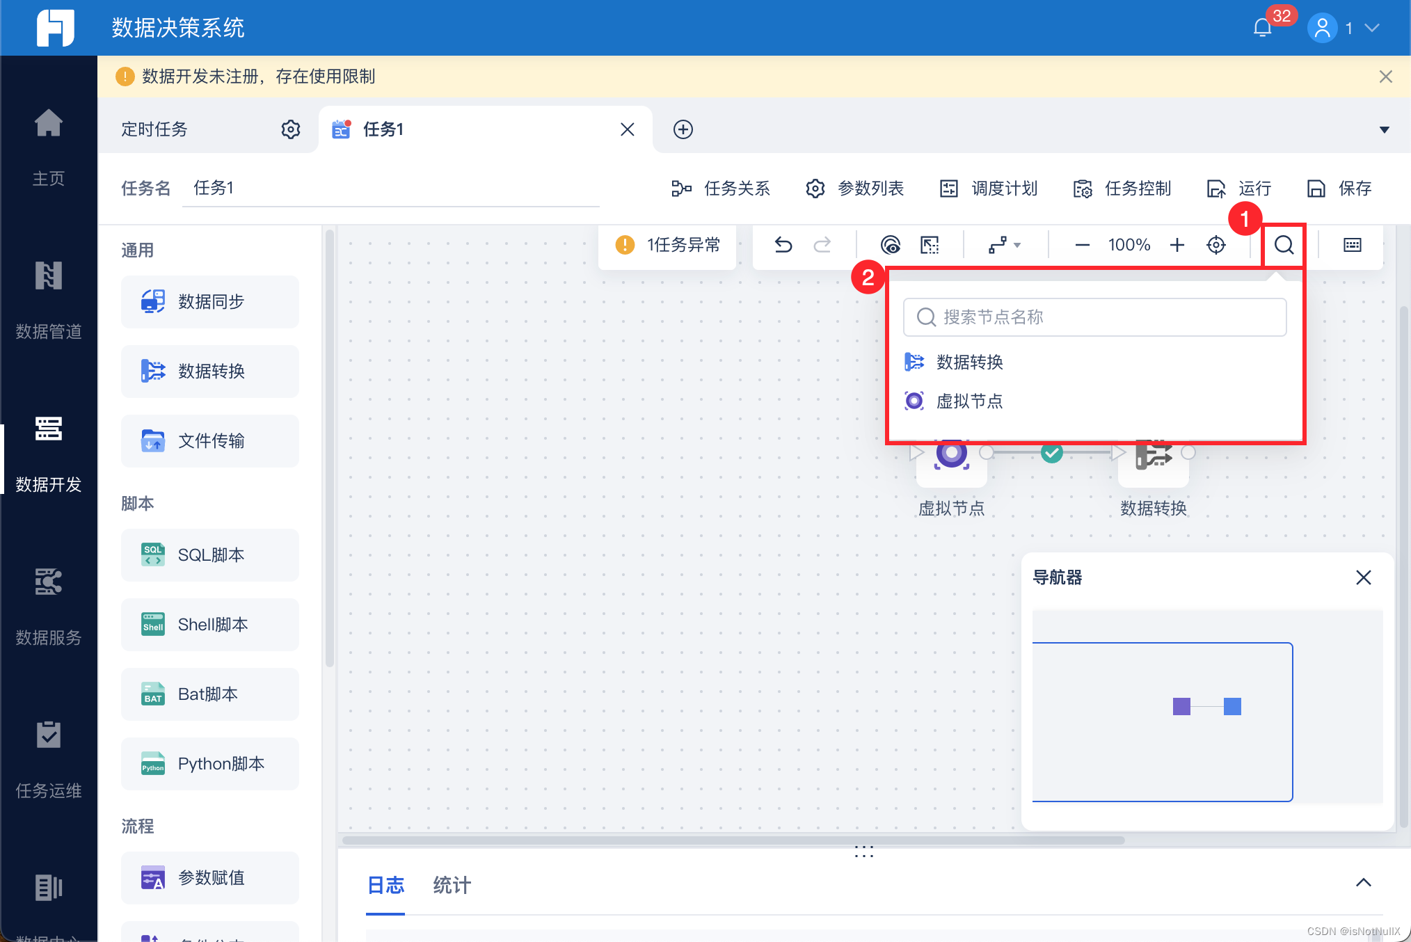Open notifications bell with 32 badge

coord(1263,28)
